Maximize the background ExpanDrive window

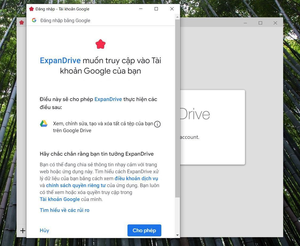point(260,23)
